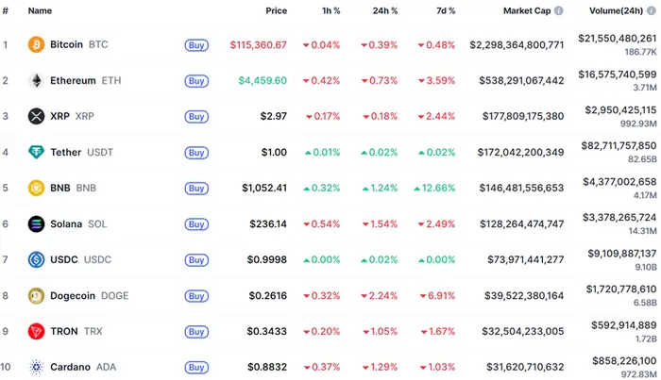This screenshot has height=380, width=661.
Task: Sort table by Price column header
Action: (276, 11)
